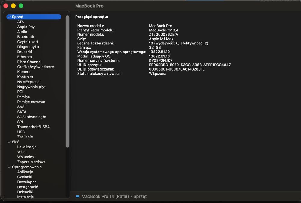Select the Oprogramowanie category label

[x=27, y=167]
